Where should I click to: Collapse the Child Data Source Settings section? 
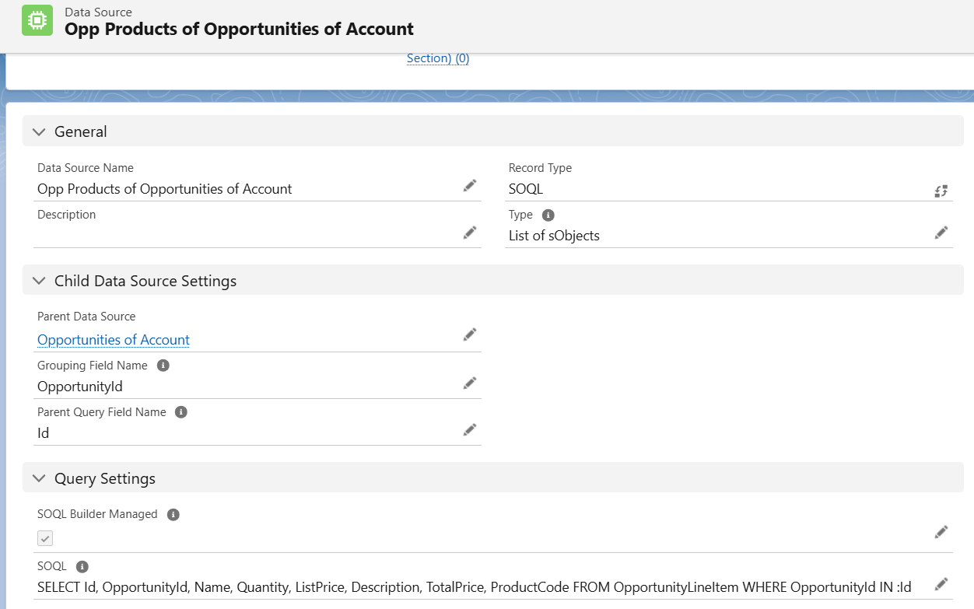pos(39,281)
